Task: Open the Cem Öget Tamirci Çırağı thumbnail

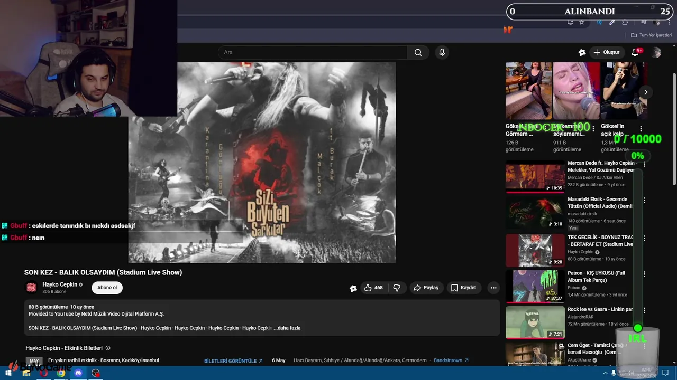Action: [x=535, y=355]
